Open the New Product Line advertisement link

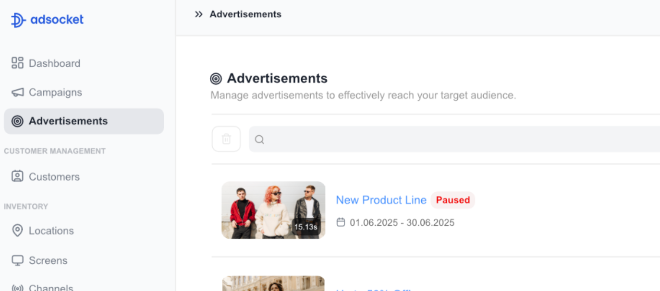381,200
